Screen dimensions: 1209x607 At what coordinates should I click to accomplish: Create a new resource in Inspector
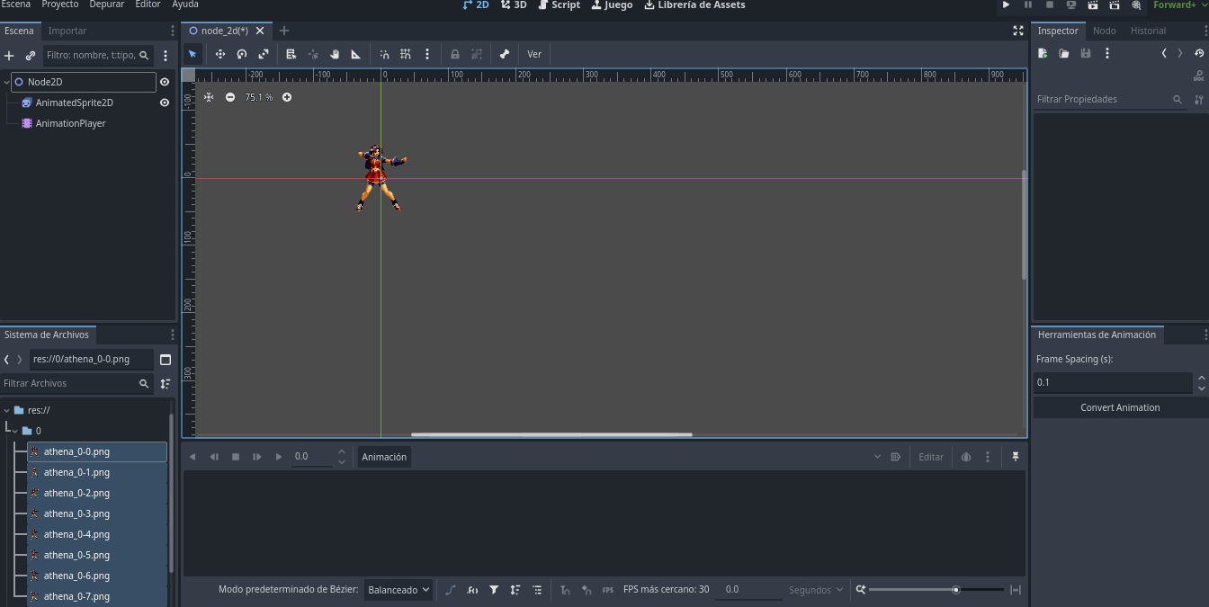pyautogui.click(x=1043, y=54)
